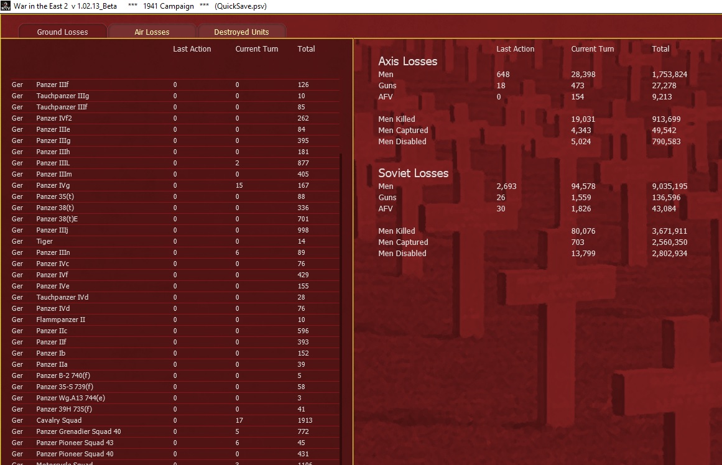Click Axis Men Captured total 49,542
Image resolution: width=722 pixels, height=465 pixels.
click(664, 131)
